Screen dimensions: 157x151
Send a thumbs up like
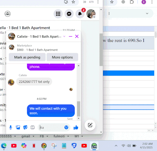(76, 127)
